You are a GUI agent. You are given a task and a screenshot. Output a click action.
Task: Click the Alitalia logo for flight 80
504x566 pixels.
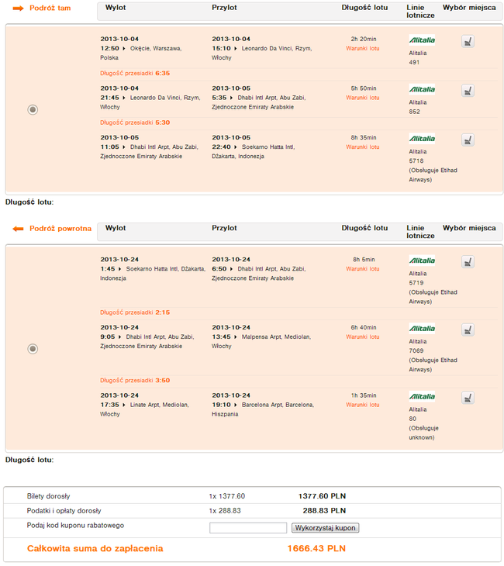click(x=422, y=396)
